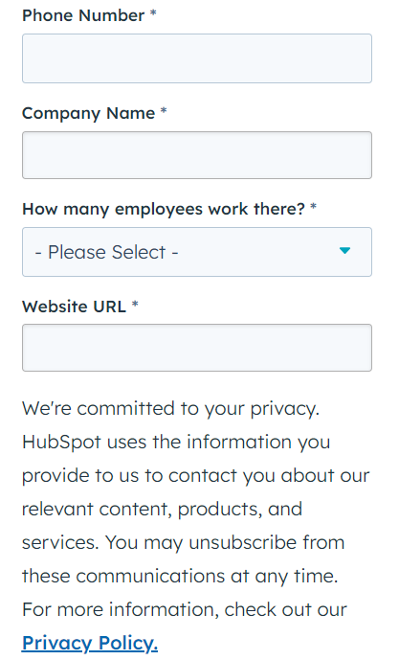Click the 'We're committed to your privacy.' sentence
The height and width of the screenshot is (660, 399).
click(x=170, y=409)
